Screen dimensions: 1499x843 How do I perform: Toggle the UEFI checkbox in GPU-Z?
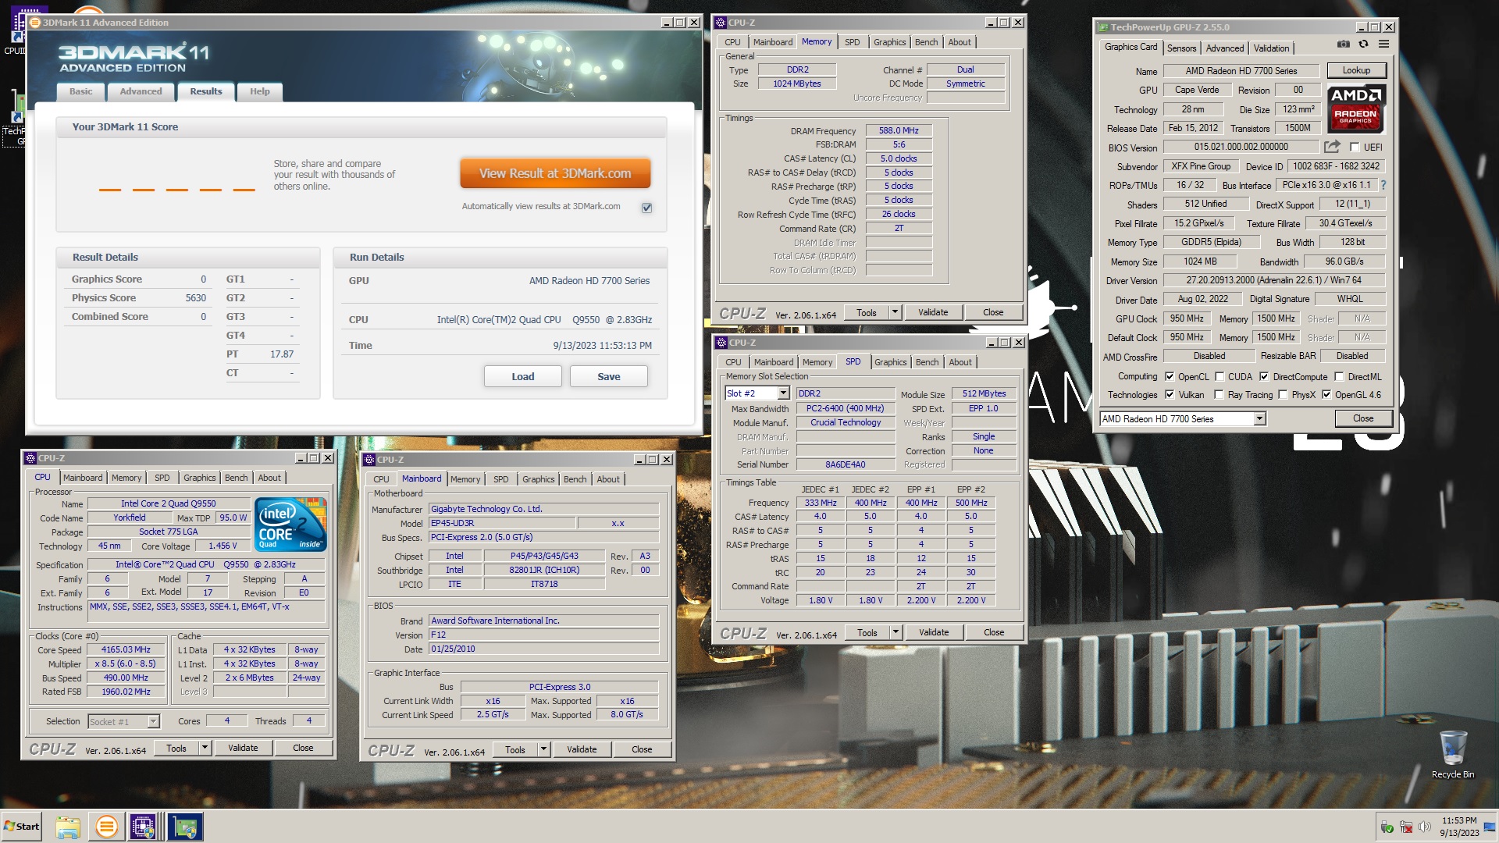[x=1355, y=147]
